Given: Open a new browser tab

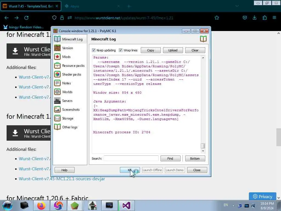Looking at the screenshot, I should (x=129, y=6).
